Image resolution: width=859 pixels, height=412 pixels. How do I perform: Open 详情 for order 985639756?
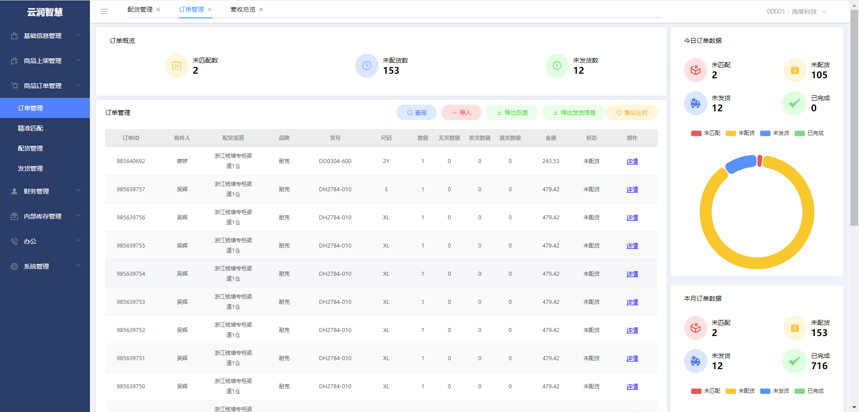(x=632, y=218)
